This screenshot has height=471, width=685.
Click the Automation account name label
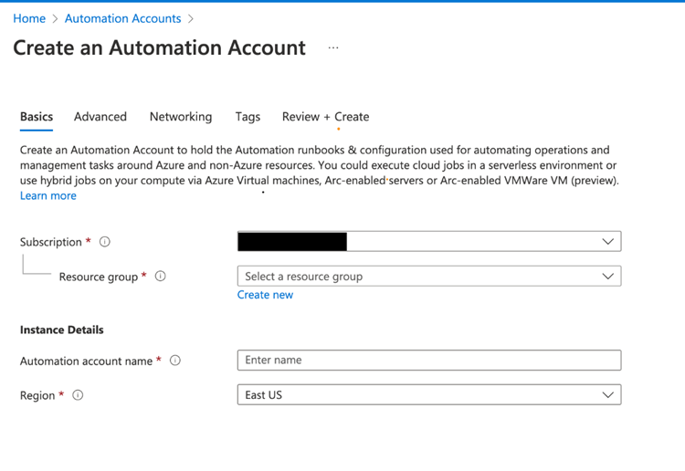(86, 361)
